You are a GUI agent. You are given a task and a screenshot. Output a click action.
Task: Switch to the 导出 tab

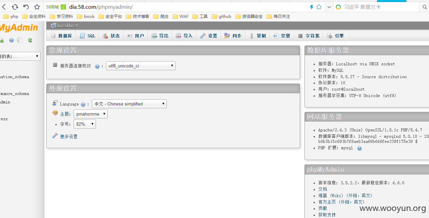pyautogui.click(x=160, y=36)
